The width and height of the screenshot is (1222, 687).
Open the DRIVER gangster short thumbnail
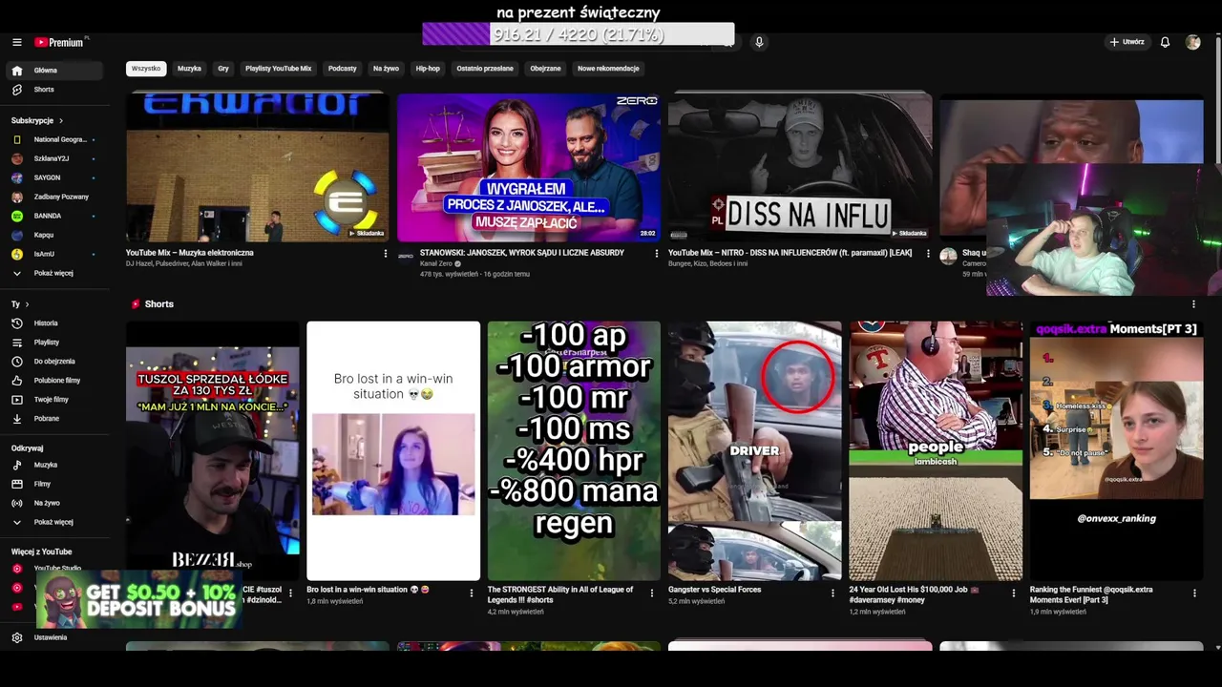[754, 450]
